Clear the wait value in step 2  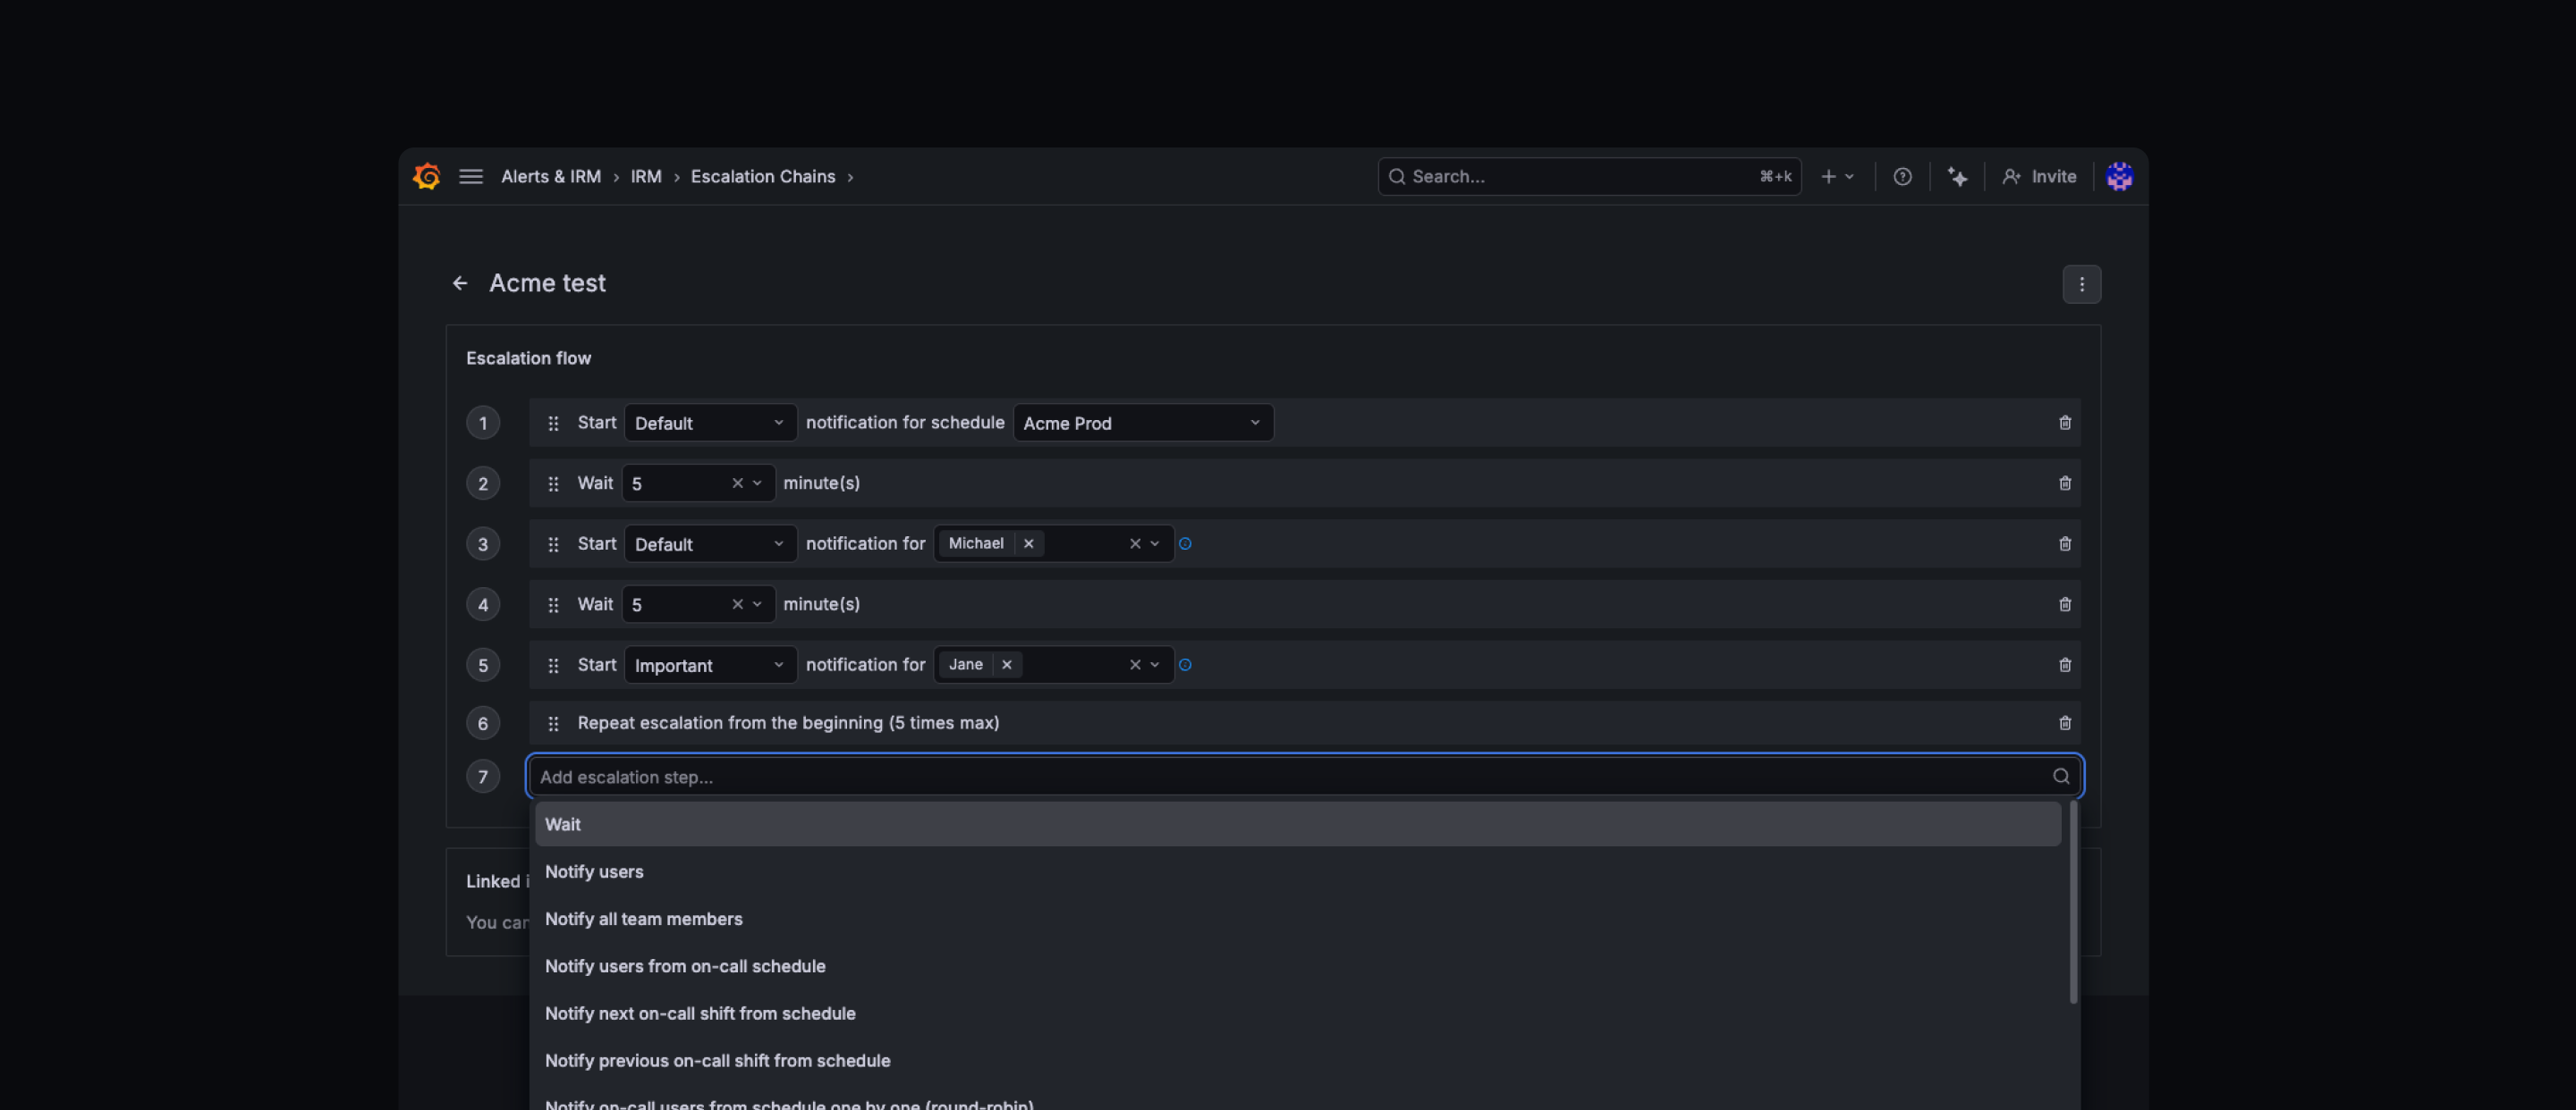click(737, 484)
